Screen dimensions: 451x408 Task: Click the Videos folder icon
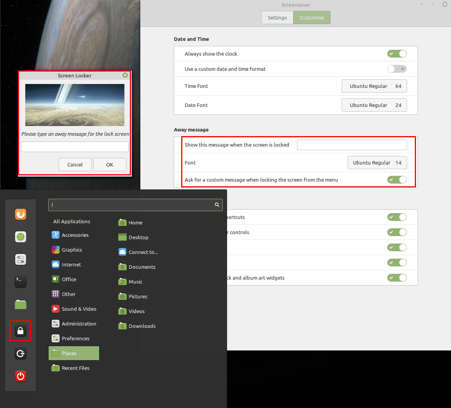click(x=122, y=311)
